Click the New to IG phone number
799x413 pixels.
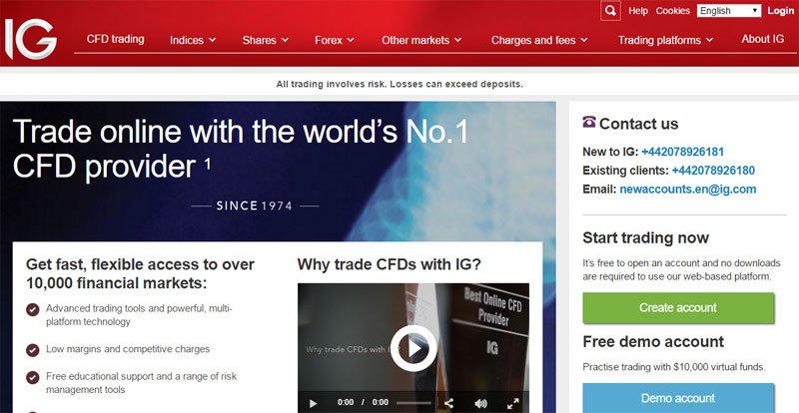[682, 153]
